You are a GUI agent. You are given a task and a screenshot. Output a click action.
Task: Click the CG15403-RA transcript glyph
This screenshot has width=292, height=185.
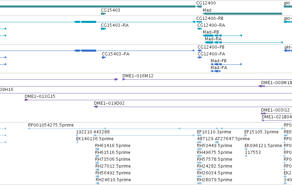pos(103,29)
